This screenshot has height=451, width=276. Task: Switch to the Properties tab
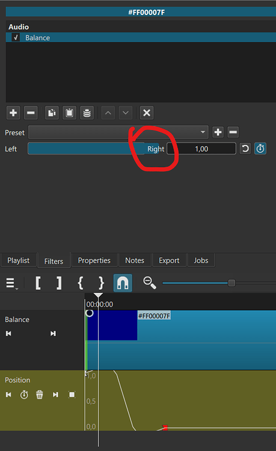[x=94, y=260]
